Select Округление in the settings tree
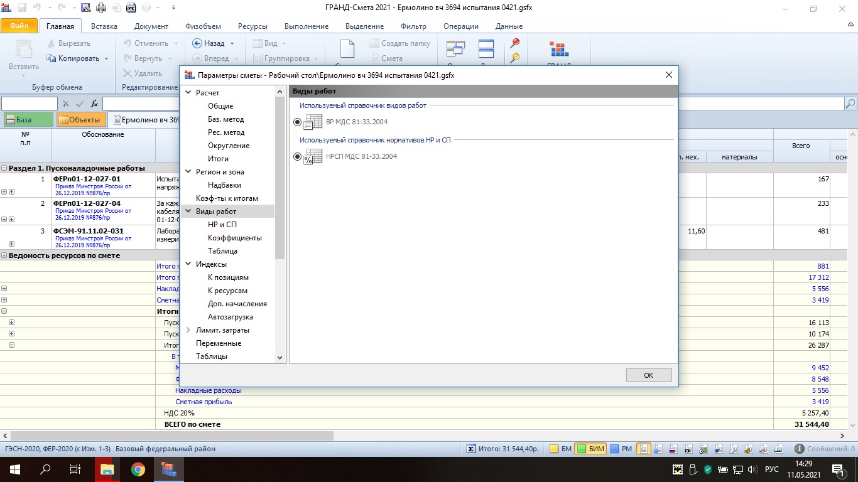The height and width of the screenshot is (482, 858). click(x=229, y=146)
